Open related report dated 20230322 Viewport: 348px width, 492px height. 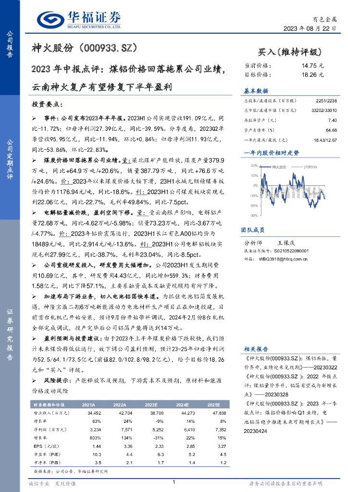point(291,363)
